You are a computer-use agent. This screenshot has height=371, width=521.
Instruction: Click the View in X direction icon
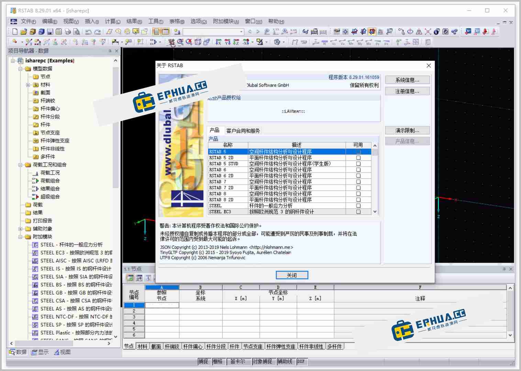coord(219,42)
